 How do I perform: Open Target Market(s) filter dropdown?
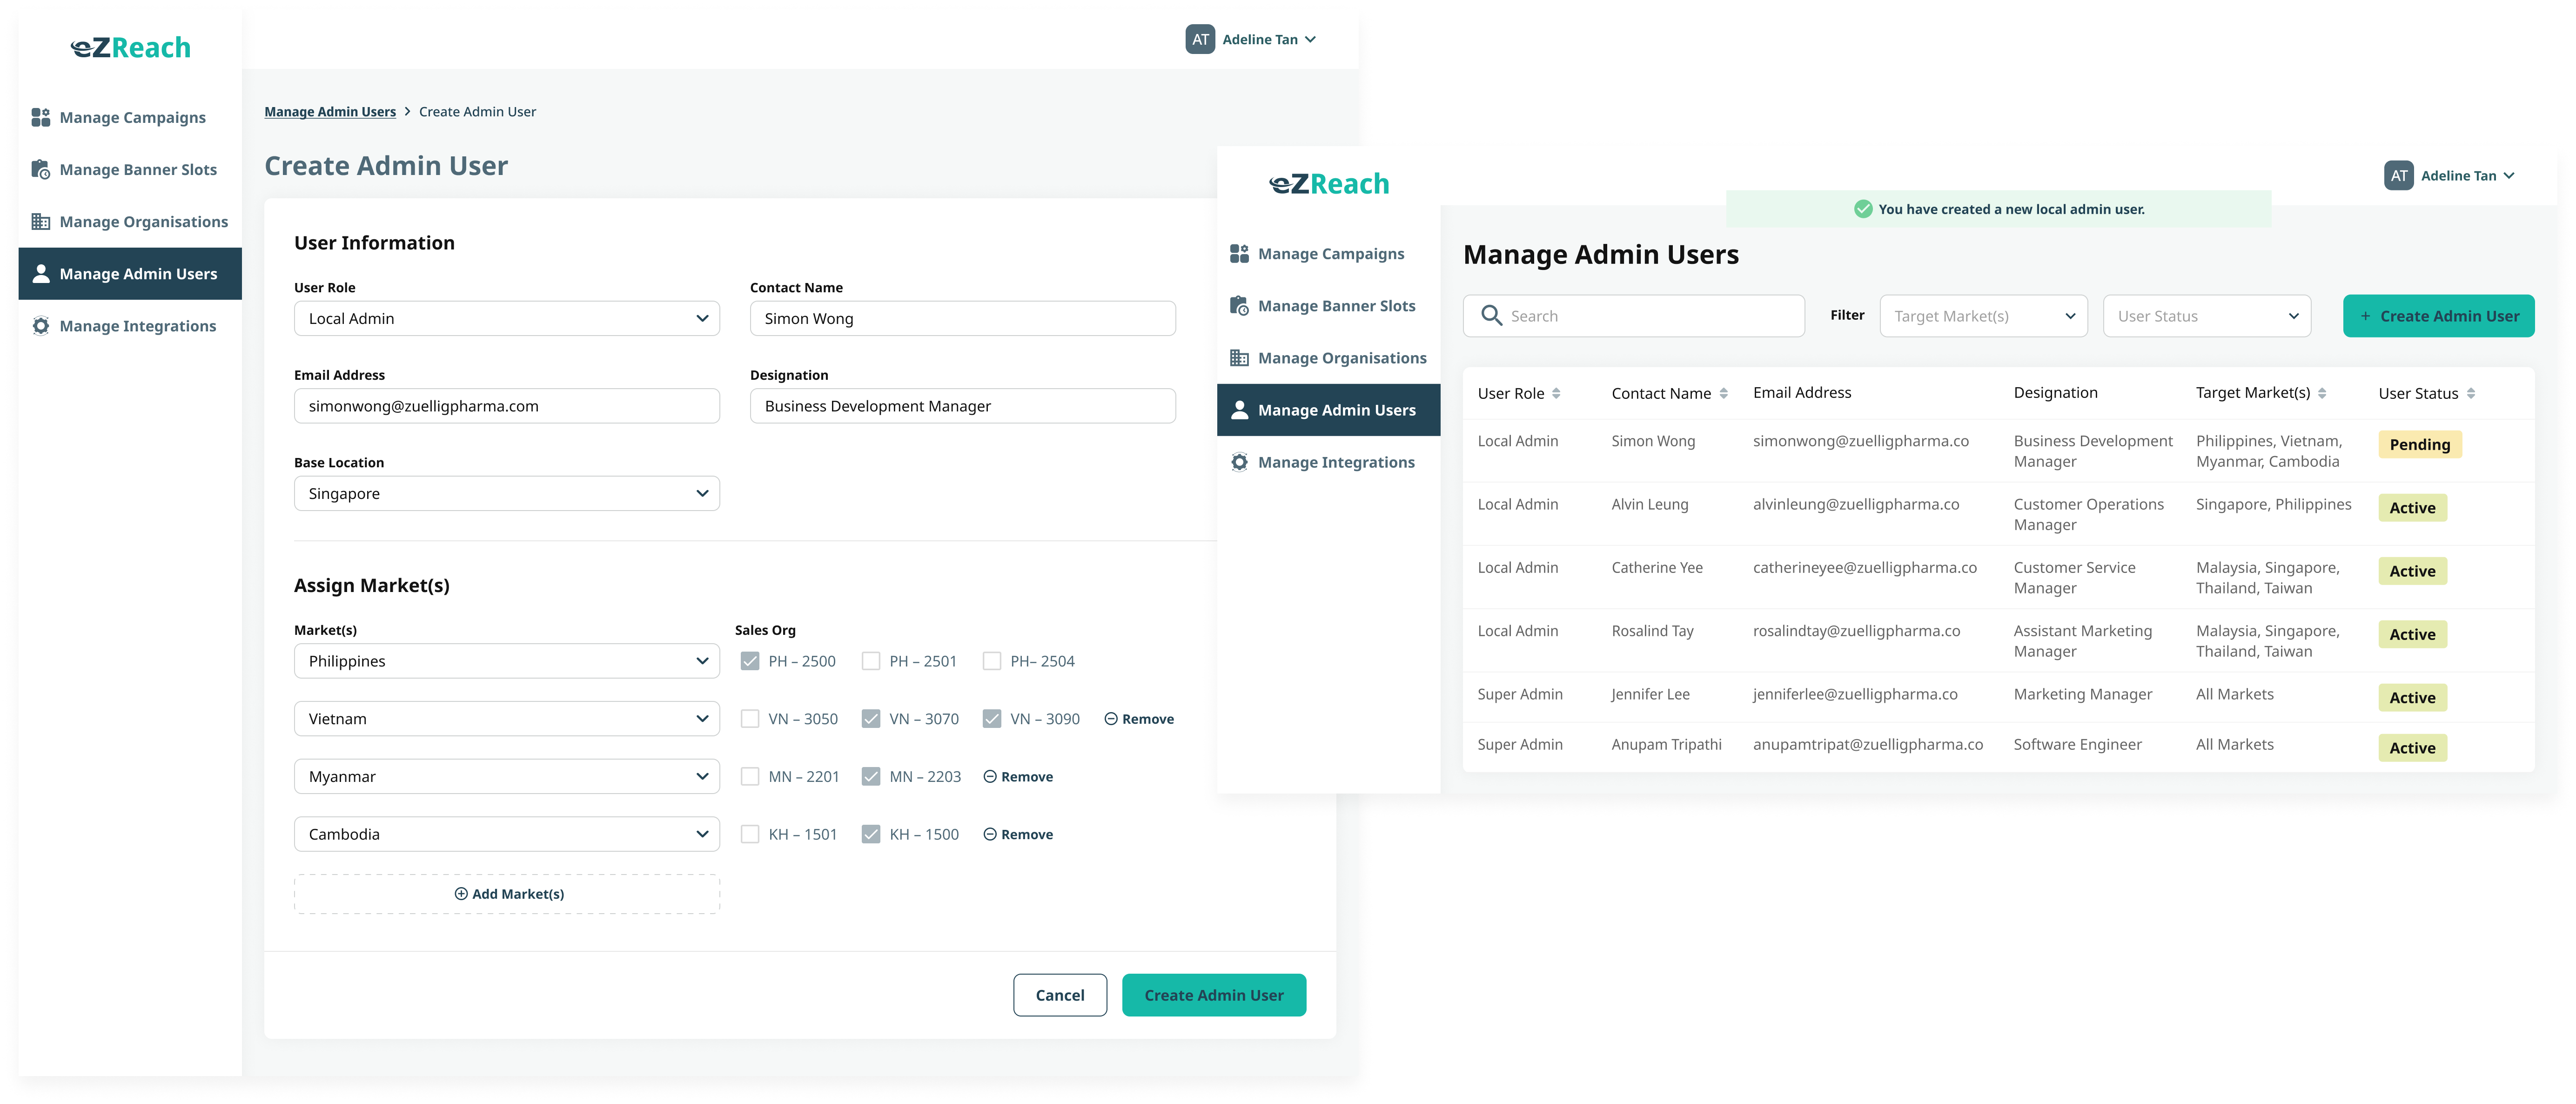(x=1984, y=316)
